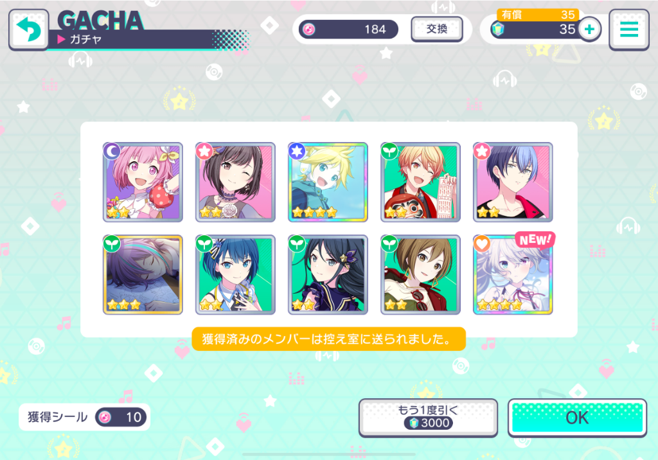The height and width of the screenshot is (460, 658).
Task: Open the hamburger menu icon
Action: [628, 30]
